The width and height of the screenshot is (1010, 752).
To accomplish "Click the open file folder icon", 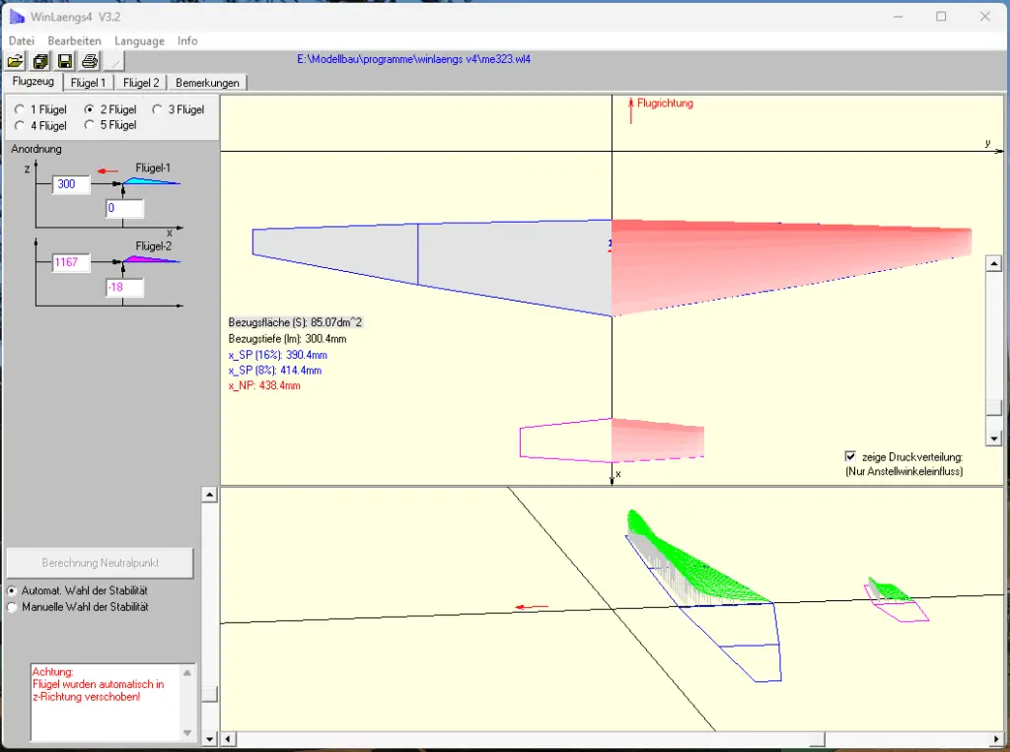I will [16, 61].
